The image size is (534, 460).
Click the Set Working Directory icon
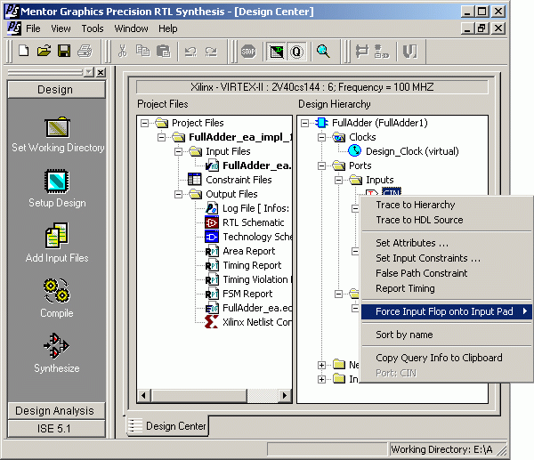click(58, 127)
